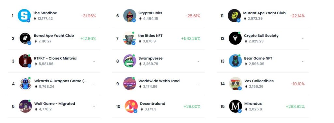This screenshot has width=334, height=123.
Task: Open the Bear Game NFT avatar
Action: [x=235, y=61]
